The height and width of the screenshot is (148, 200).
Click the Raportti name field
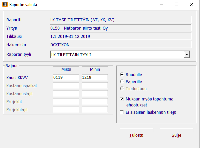(120, 20)
